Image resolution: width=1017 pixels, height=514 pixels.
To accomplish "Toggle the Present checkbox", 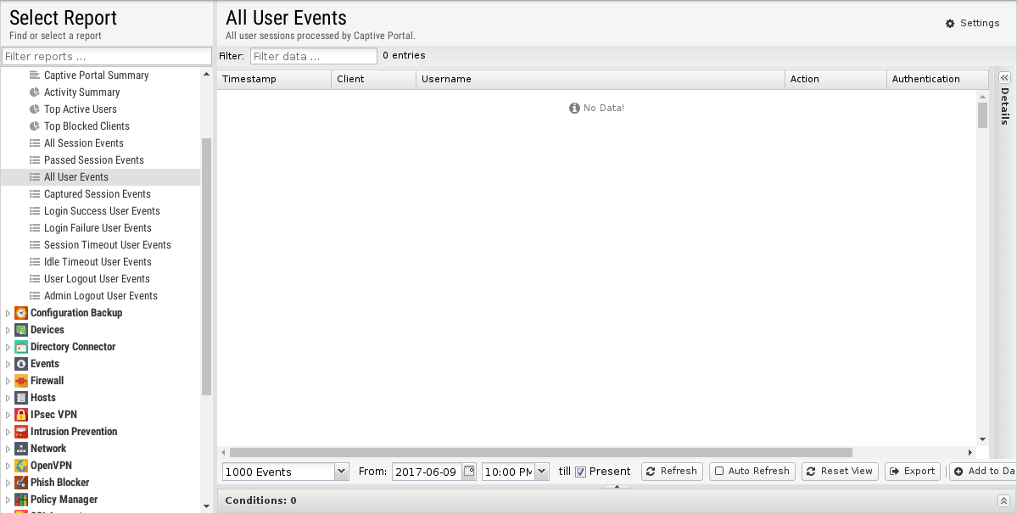I will click(x=580, y=472).
